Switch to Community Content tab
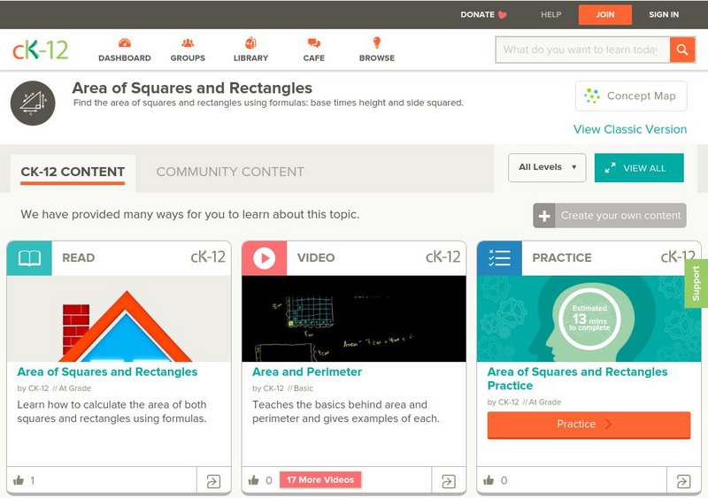Image resolution: width=708 pixels, height=498 pixels. pos(230,172)
